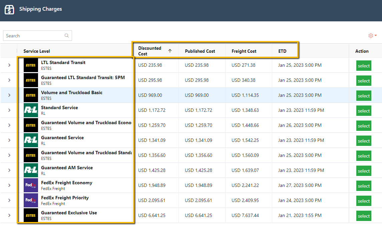This screenshot has height=226, width=382.
Task: Expand Guaranteed LTL Standard Transit: 5PM row
Action: pos(9,80)
